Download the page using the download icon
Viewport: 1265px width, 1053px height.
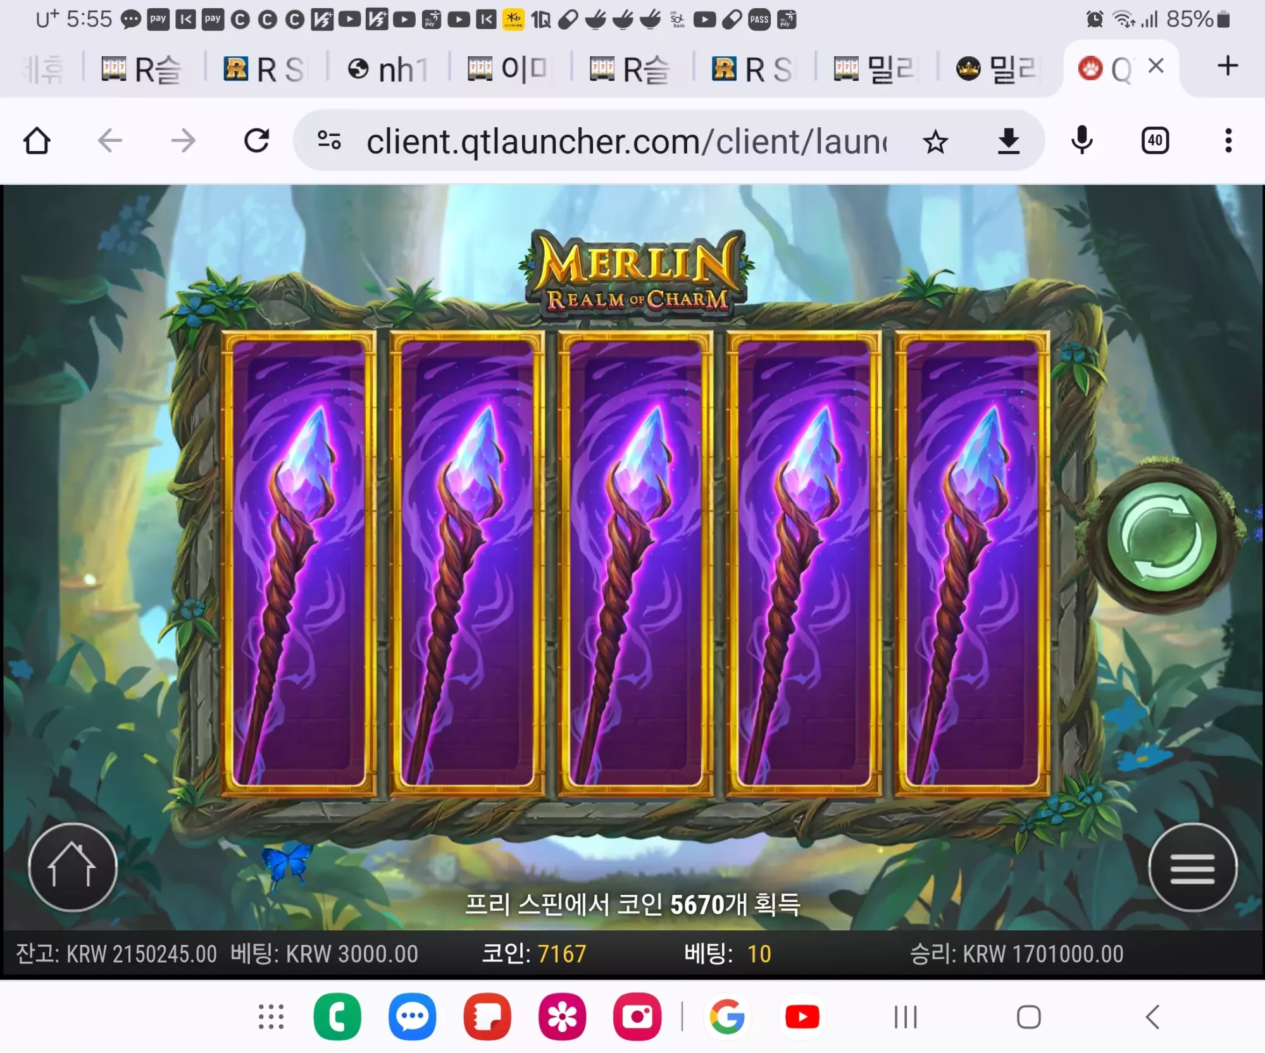click(1009, 140)
